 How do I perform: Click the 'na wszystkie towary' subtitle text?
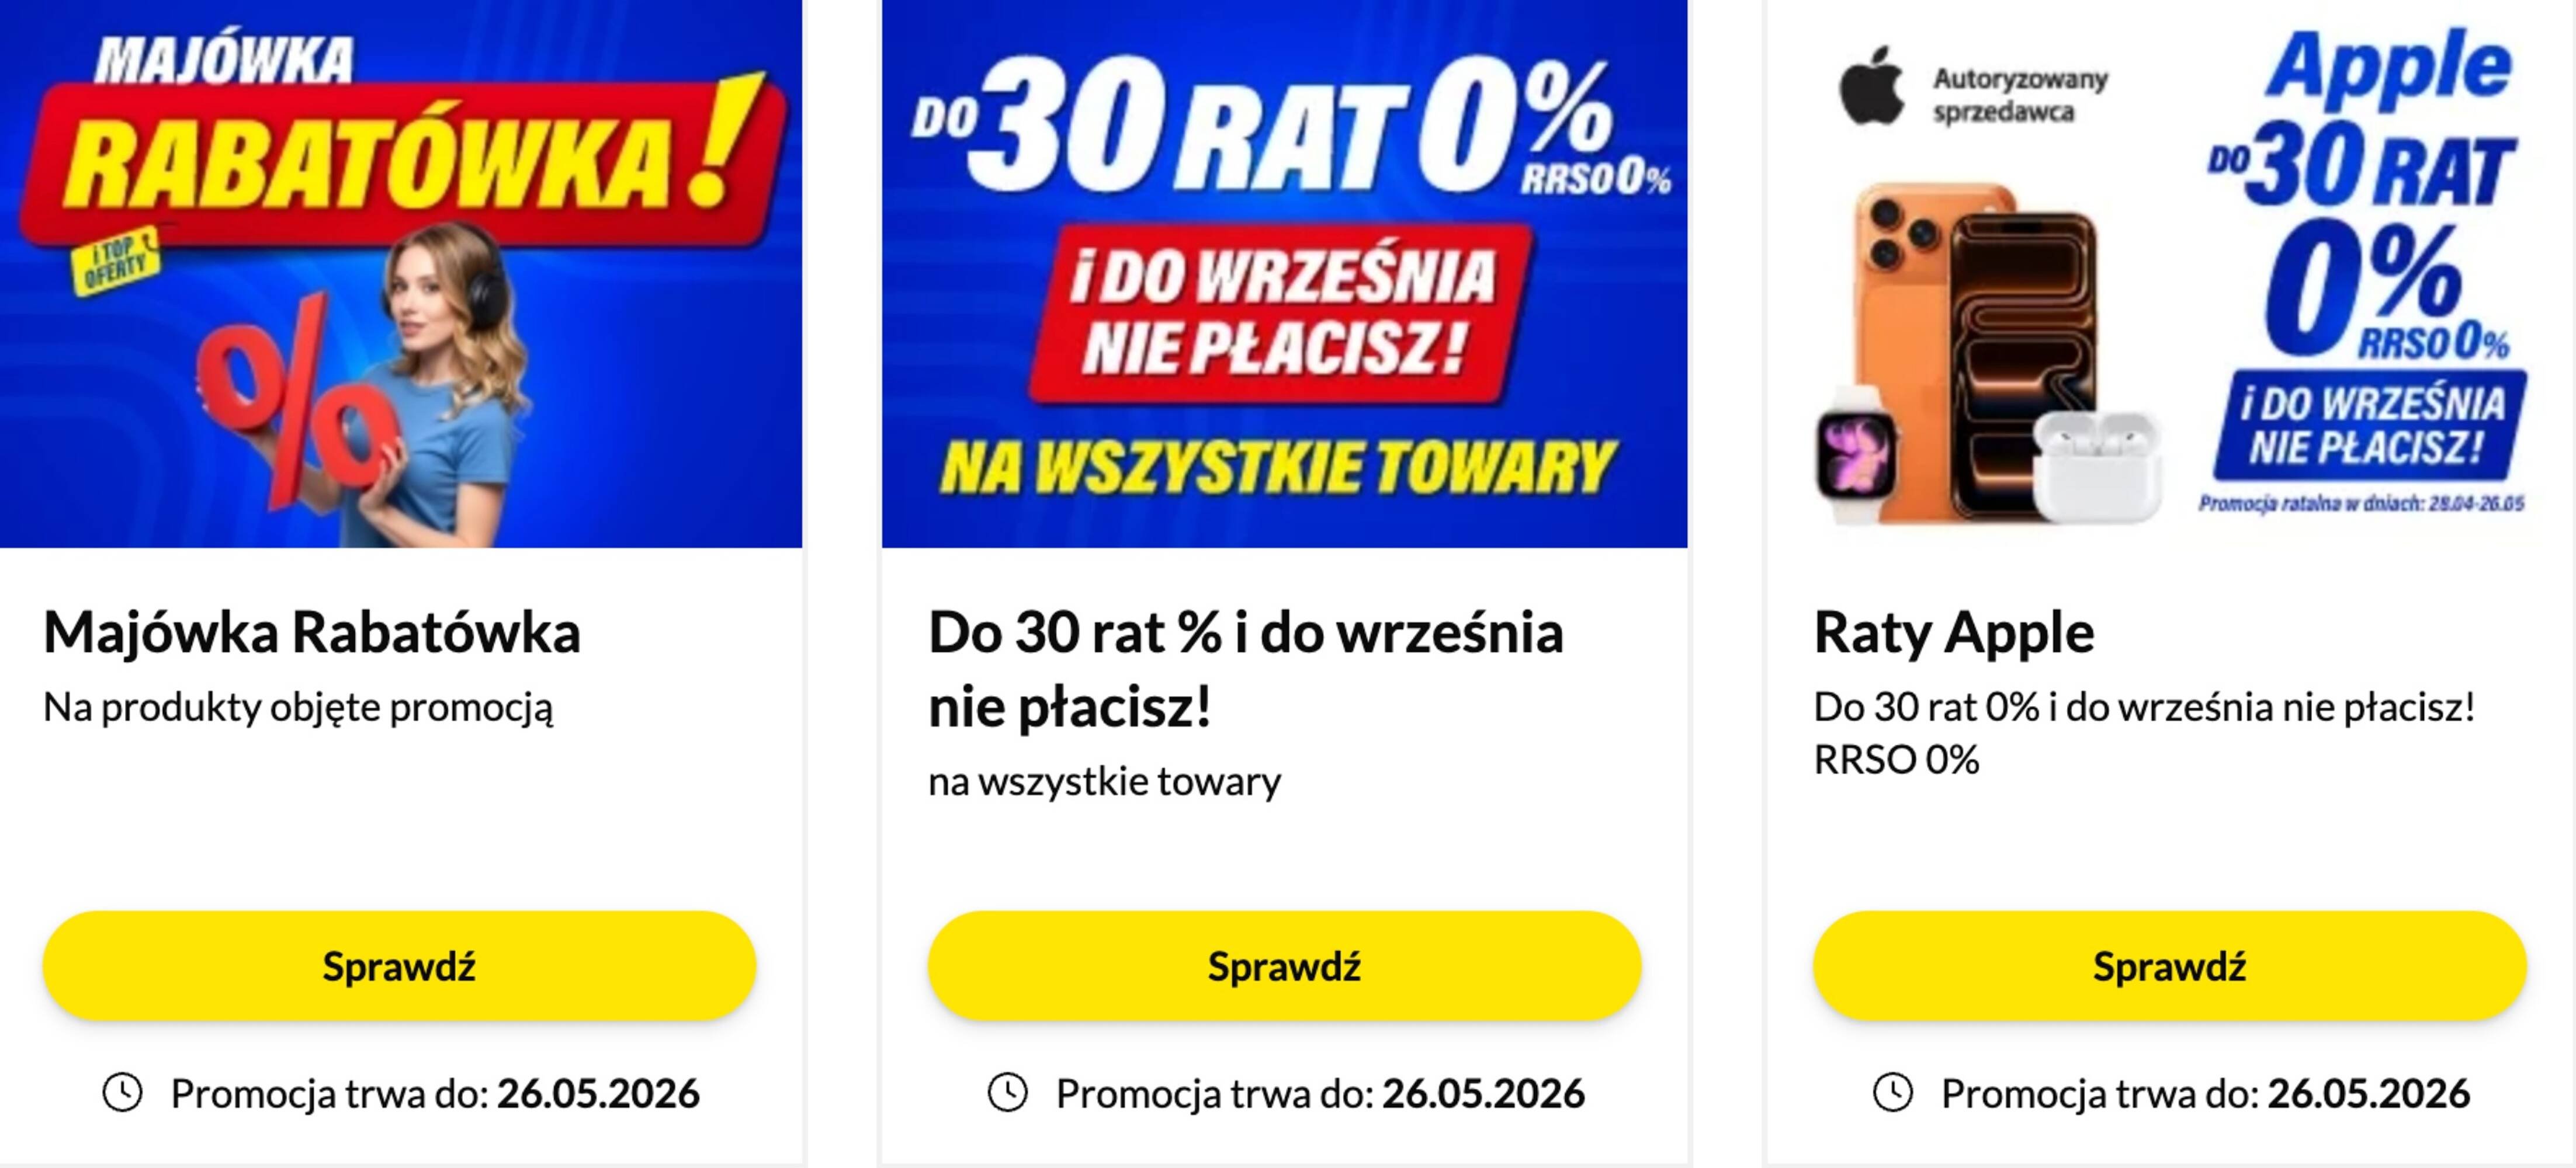point(1104,781)
